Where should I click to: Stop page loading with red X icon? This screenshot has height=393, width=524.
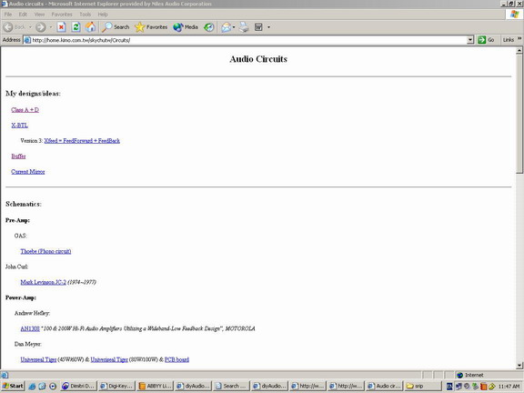61,27
